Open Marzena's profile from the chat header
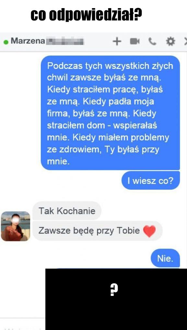187x330 pixels. point(28,41)
